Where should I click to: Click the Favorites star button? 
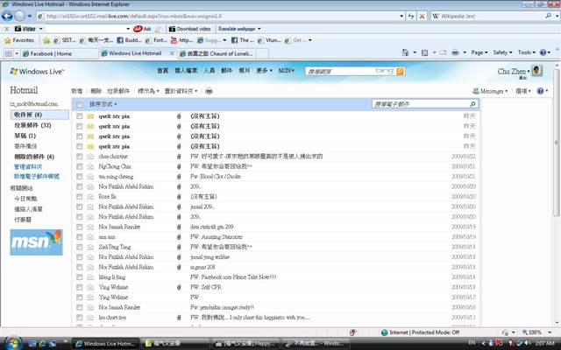pyautogui.click(x=19, y=40)
